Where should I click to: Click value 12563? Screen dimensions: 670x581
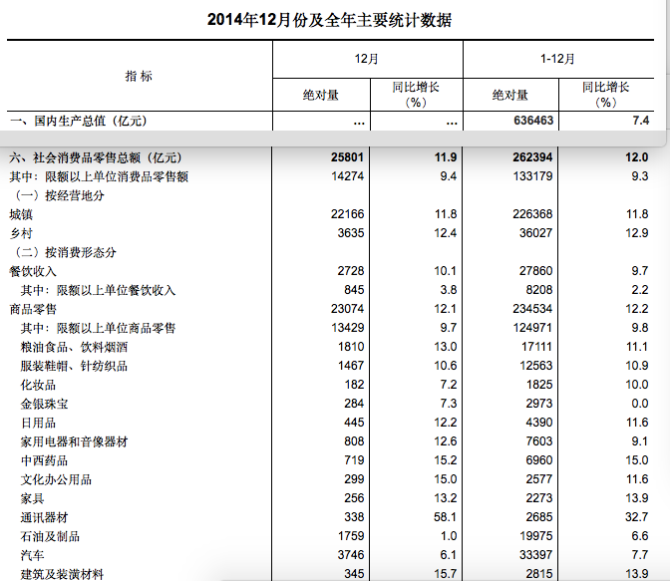(536, 366)
